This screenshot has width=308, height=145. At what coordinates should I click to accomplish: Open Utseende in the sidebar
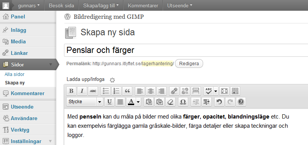(22, 107)
